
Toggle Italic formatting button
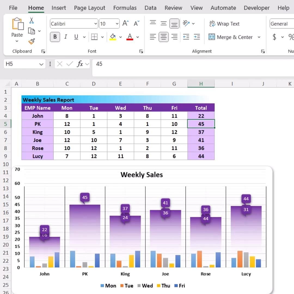pyautogui.click(x=65, y=37)
